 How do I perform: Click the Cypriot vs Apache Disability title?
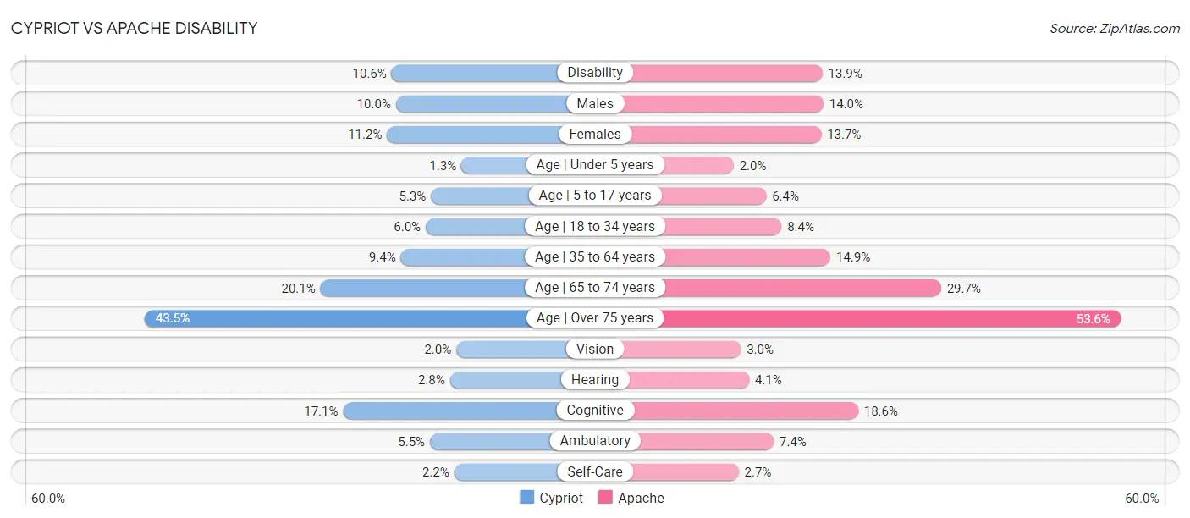[134, 28]
